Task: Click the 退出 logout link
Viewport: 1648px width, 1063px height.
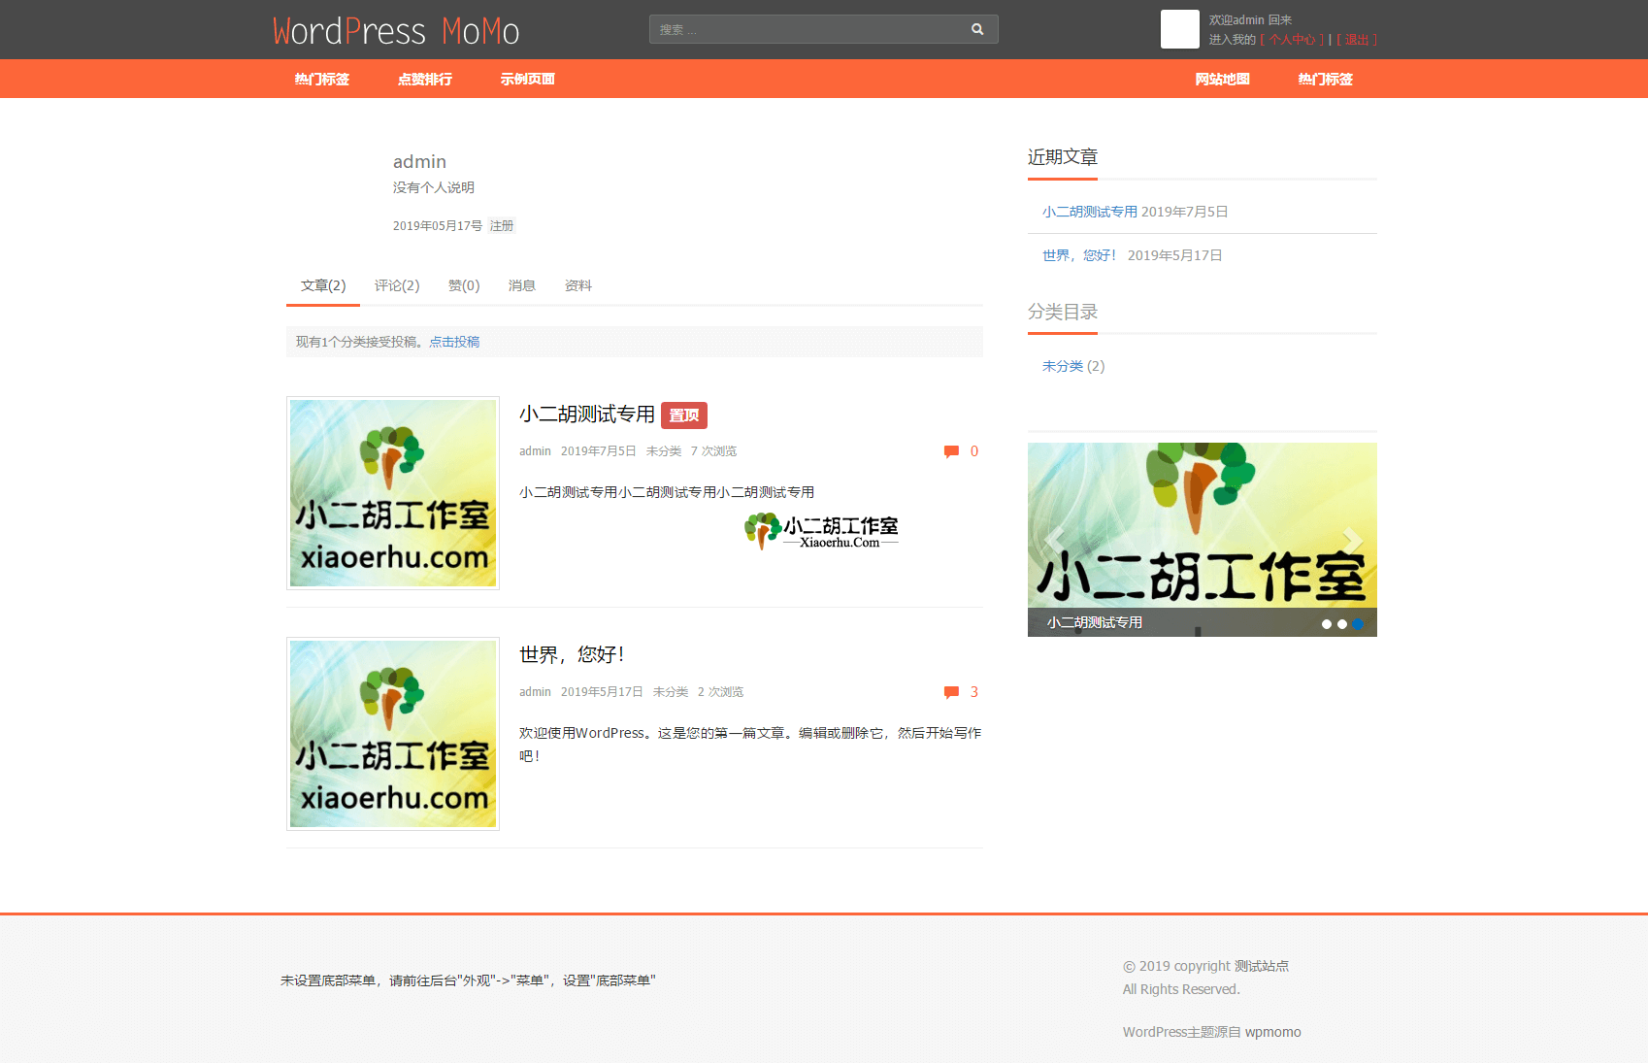Action: (x=1356, y=40)
